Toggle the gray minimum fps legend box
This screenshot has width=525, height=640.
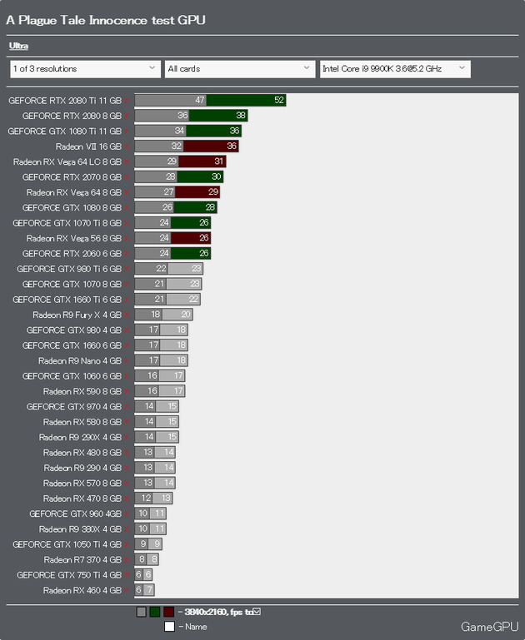(142, 612)
